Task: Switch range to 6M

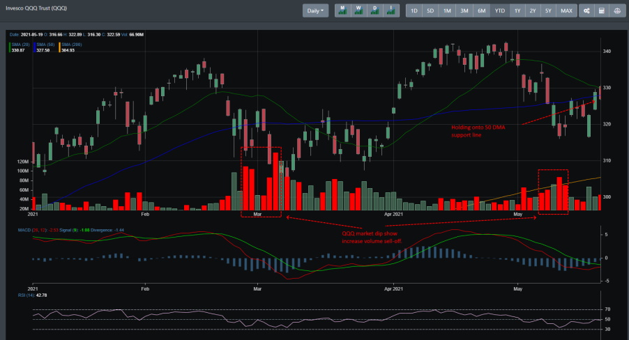Action: (481, 11)
